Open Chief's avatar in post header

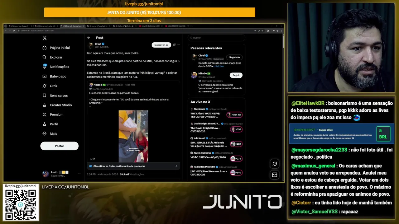[91, 45]
